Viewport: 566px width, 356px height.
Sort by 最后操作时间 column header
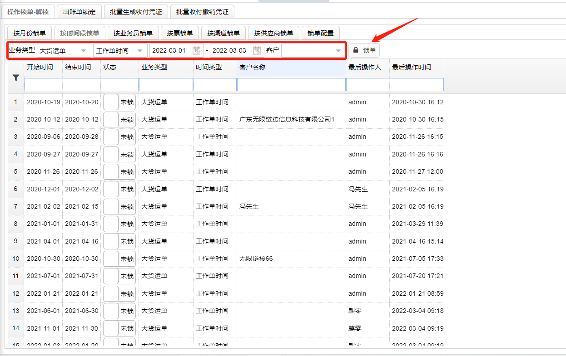point(411,67)
